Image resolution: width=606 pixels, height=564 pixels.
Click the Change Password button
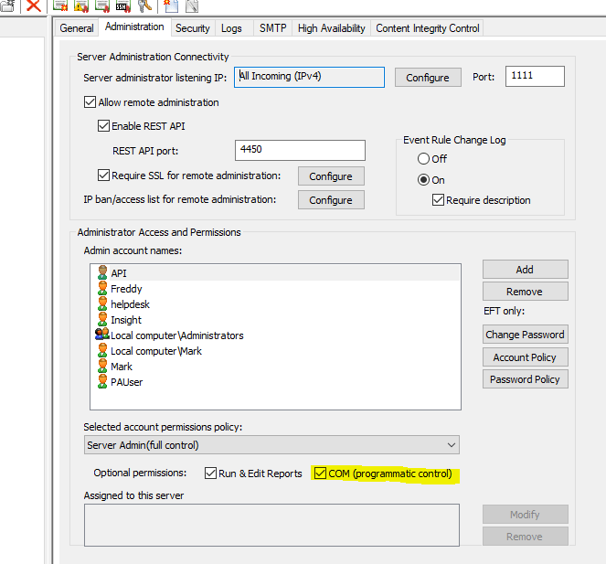click(526, 335)
